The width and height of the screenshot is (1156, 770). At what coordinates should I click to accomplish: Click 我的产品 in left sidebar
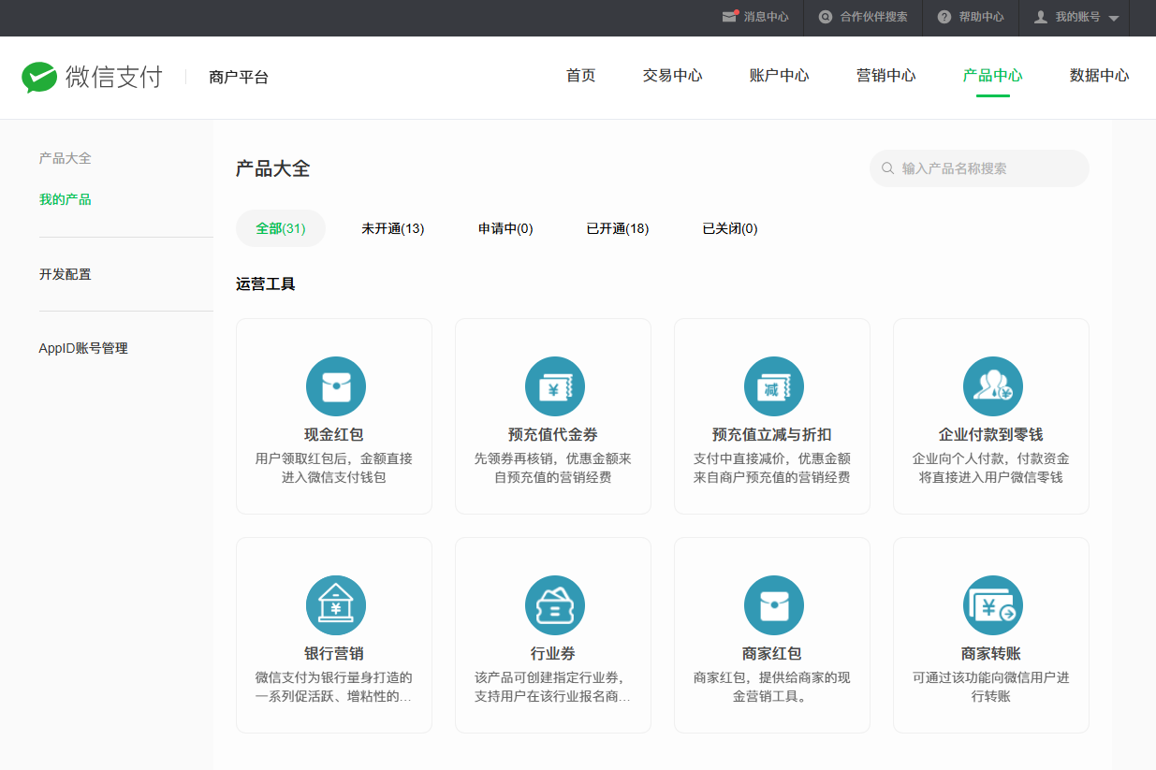coord(66,199)
